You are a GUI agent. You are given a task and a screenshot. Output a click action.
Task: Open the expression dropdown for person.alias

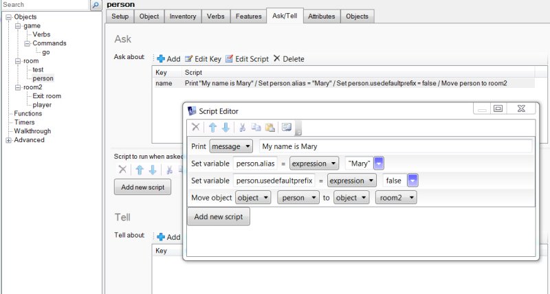(x=314, y=163)
